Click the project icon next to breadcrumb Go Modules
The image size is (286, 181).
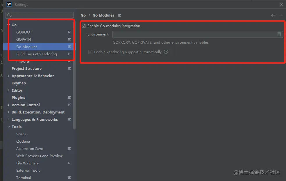(x=119, y=15)
